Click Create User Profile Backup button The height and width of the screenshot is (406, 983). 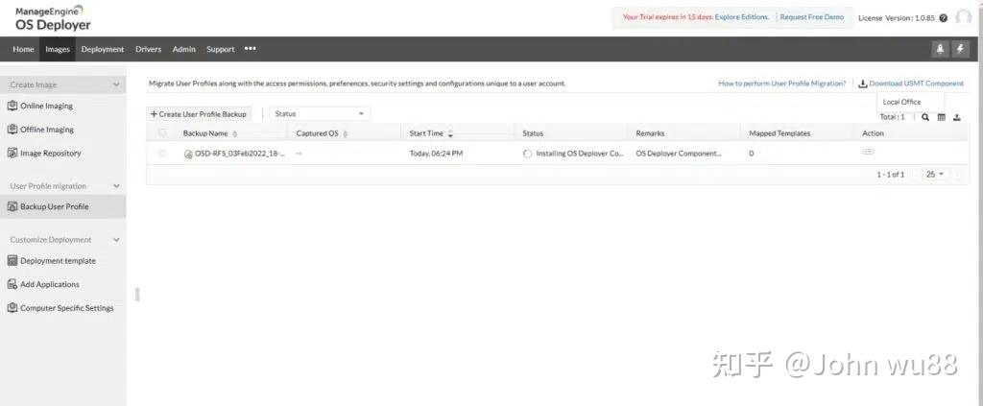pos(199,114)
